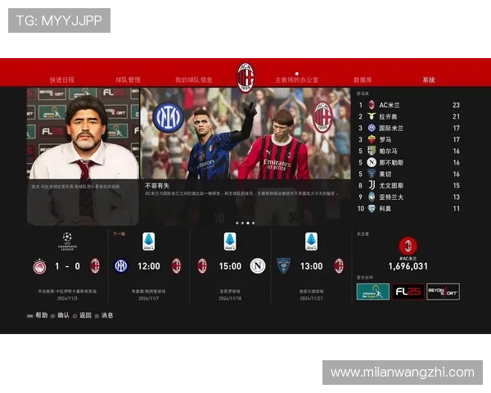
Task: Select the AC米兰 team name in standings
Action: pos(390,105)
